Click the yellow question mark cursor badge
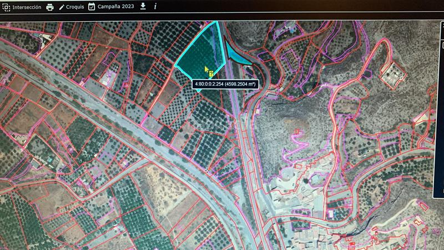This screenshot has width=444, height=250. [211, 73]
